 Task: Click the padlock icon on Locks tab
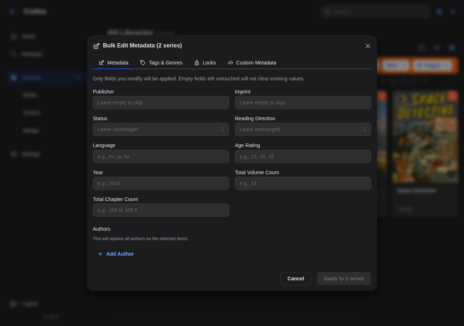tap(197, 63)
